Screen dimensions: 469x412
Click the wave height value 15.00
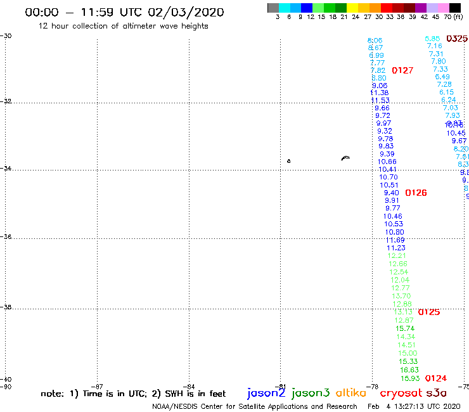point(408,353)
